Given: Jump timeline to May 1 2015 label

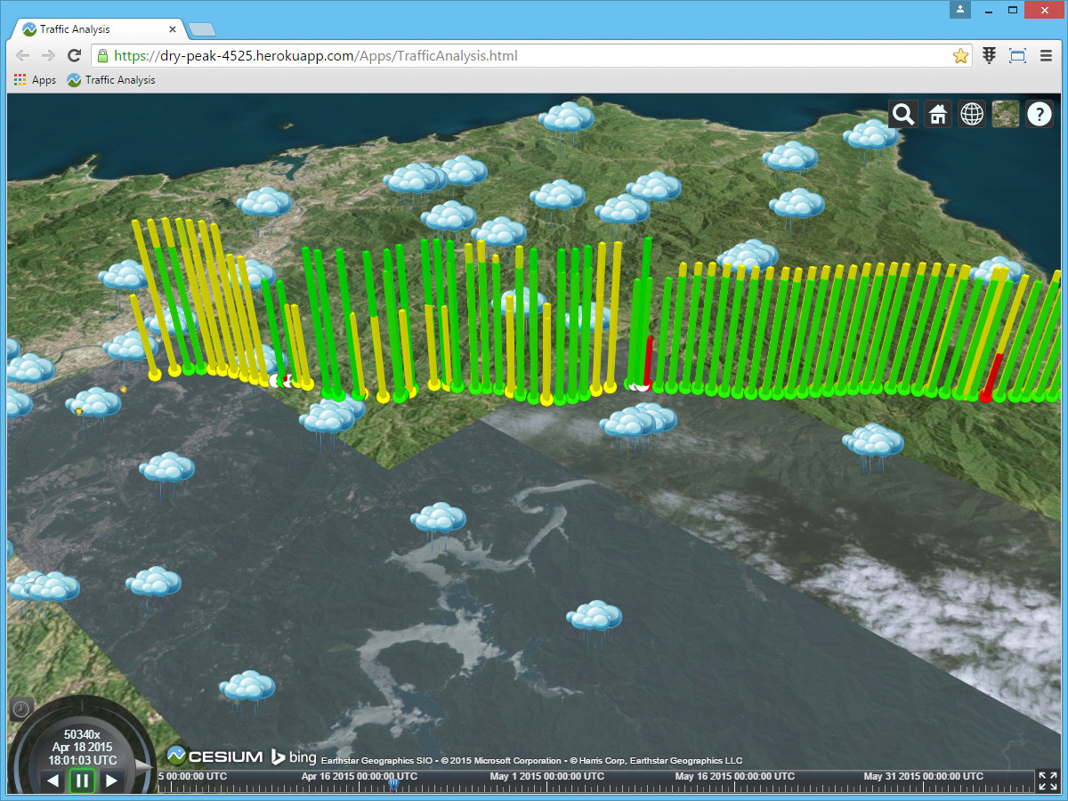Looking at the screenshot, I should [546, 777].
